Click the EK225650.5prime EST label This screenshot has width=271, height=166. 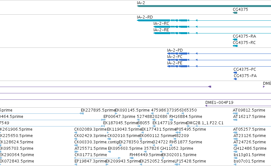pyautogui.click(x=16, y=136)
